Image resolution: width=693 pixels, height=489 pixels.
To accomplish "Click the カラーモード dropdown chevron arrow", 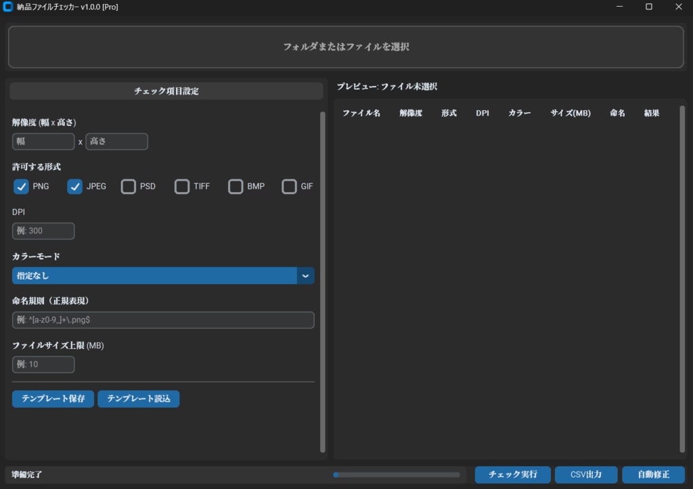I will [305, 276].
